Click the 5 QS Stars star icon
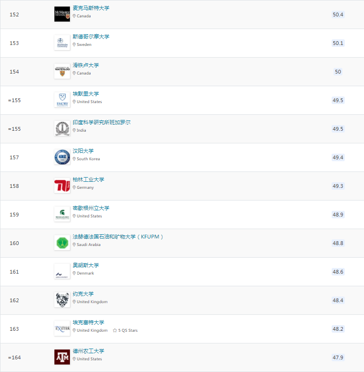 point(115,330)
